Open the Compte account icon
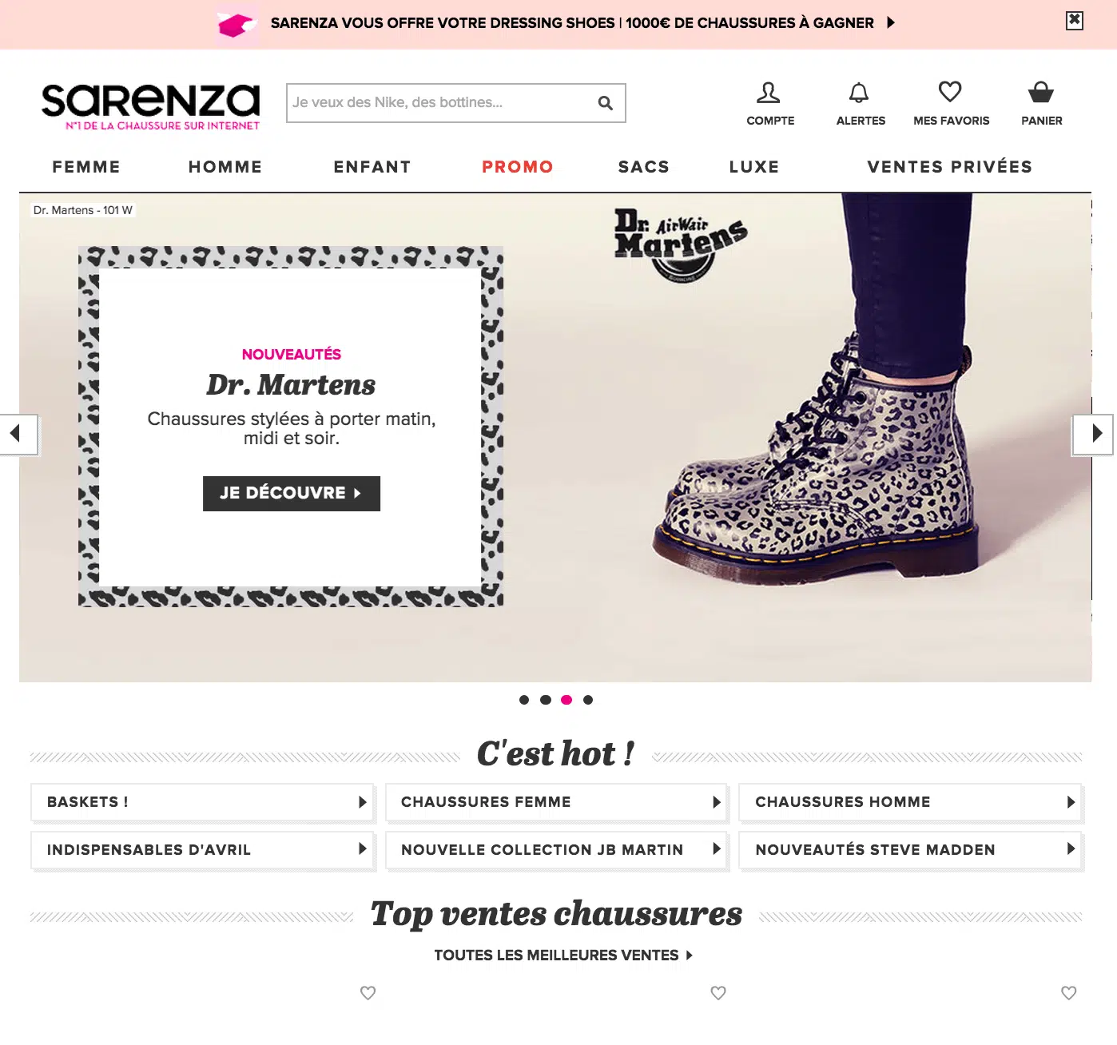The image size is (1117, 1045). [x=769, y=93]
